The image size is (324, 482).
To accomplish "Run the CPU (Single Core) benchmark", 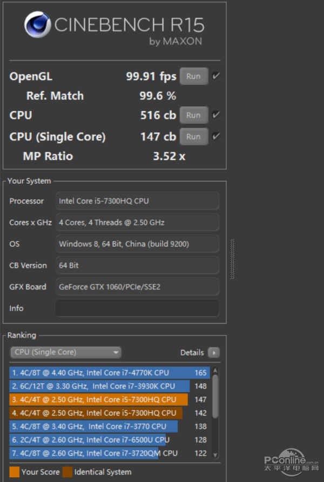I will [x=194, y=137].
